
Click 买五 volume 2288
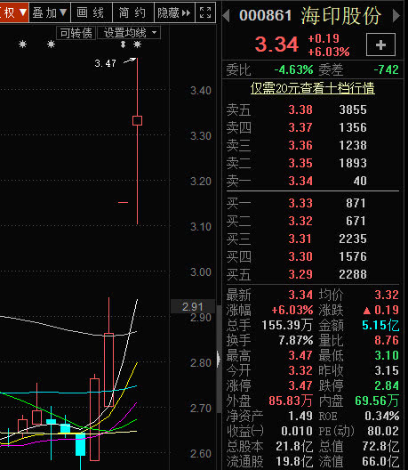pyautogui.click(x=353, y=274)
